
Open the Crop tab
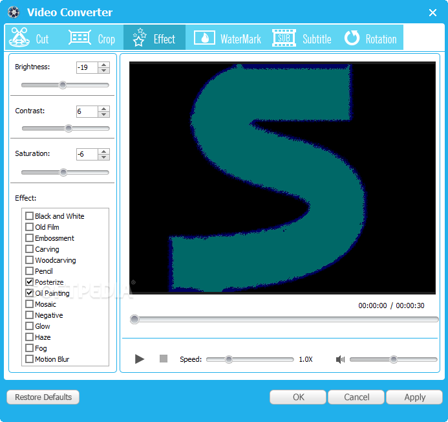pos(92,38)
